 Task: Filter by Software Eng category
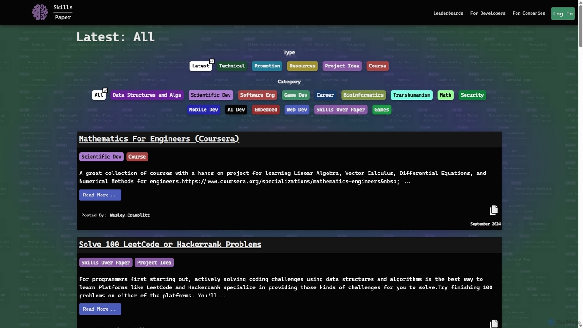(257, 95)
